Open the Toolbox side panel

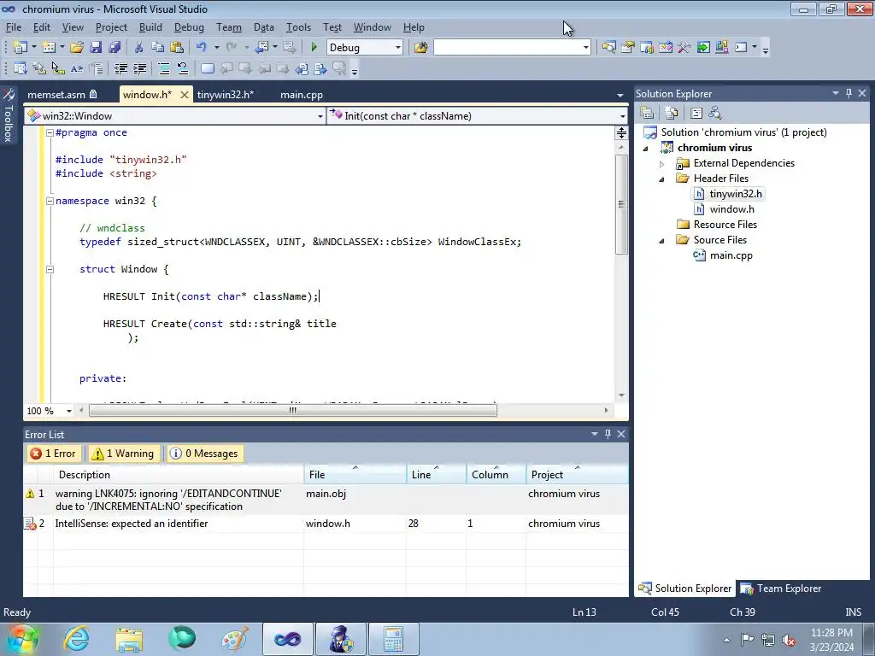click(x=9, y=115)
